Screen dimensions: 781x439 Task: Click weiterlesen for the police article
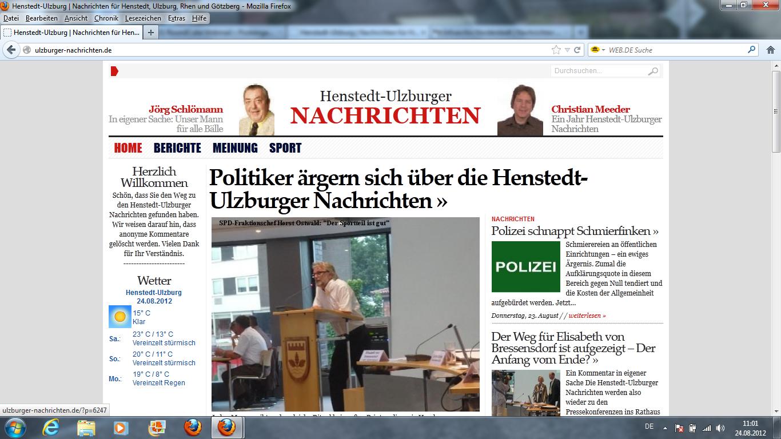[x=587, y=316]
